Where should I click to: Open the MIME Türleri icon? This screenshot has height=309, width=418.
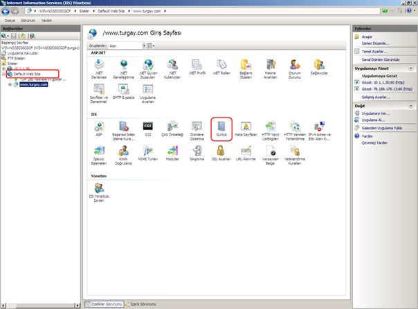click(148, 153)
